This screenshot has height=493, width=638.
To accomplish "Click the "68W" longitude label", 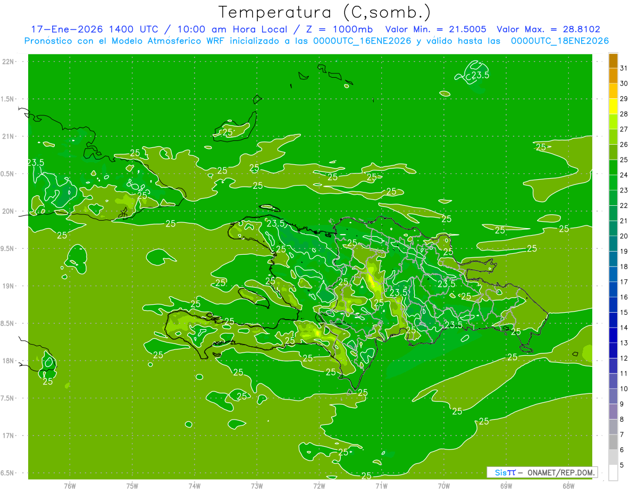I will pyautogui.click(x=568, y=486).
